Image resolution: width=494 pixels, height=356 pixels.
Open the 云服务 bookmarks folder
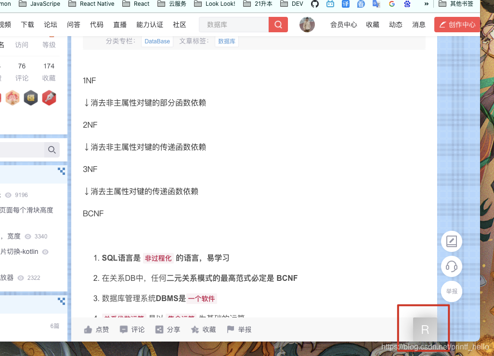click(x=172, y=4)
